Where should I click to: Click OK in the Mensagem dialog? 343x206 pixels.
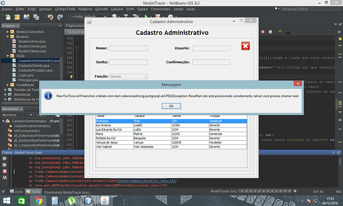coord(171,106)
